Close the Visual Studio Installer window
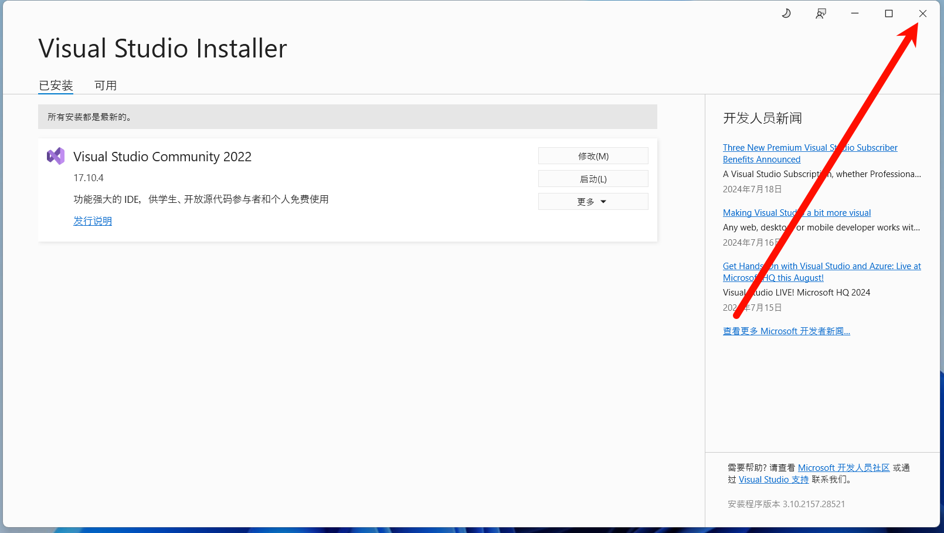 (923, 13)
